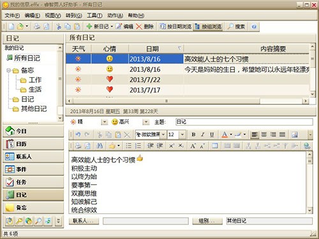Open the 工具(T) menu
This screenshot has width=319, height=239.
[94, 15]
